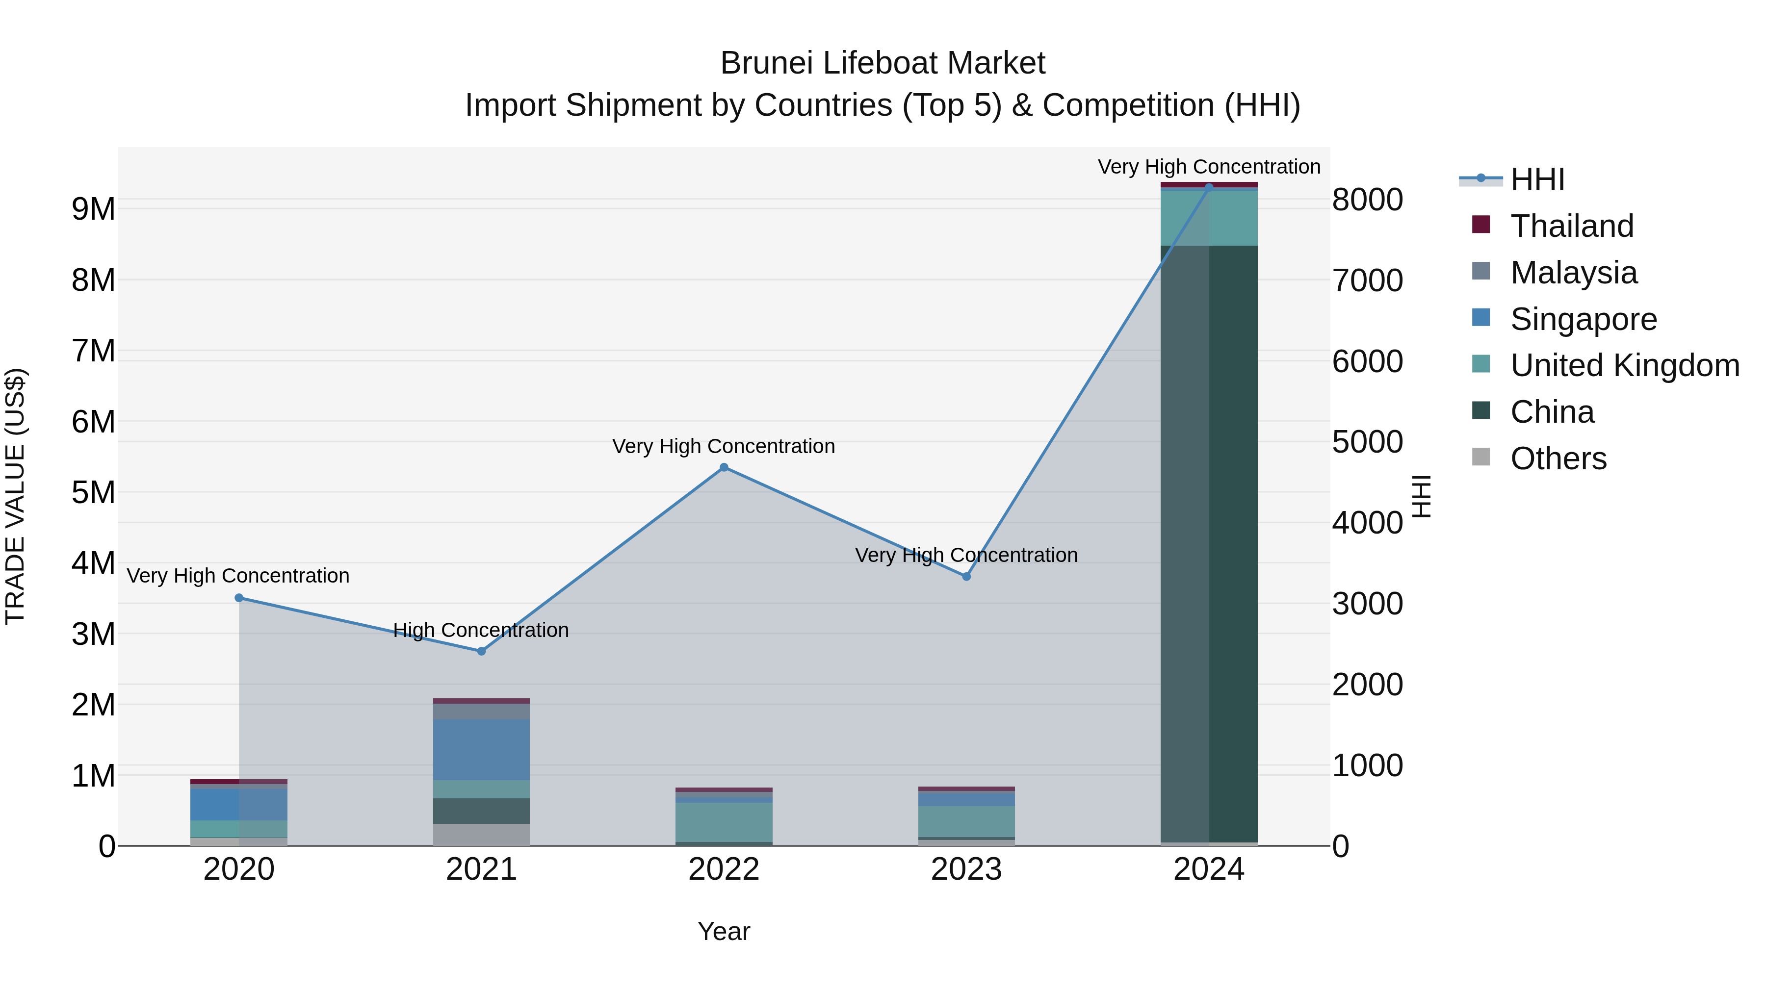
Task: Click the Singapore segment of 2020 bar
Action: coord(238,805)
